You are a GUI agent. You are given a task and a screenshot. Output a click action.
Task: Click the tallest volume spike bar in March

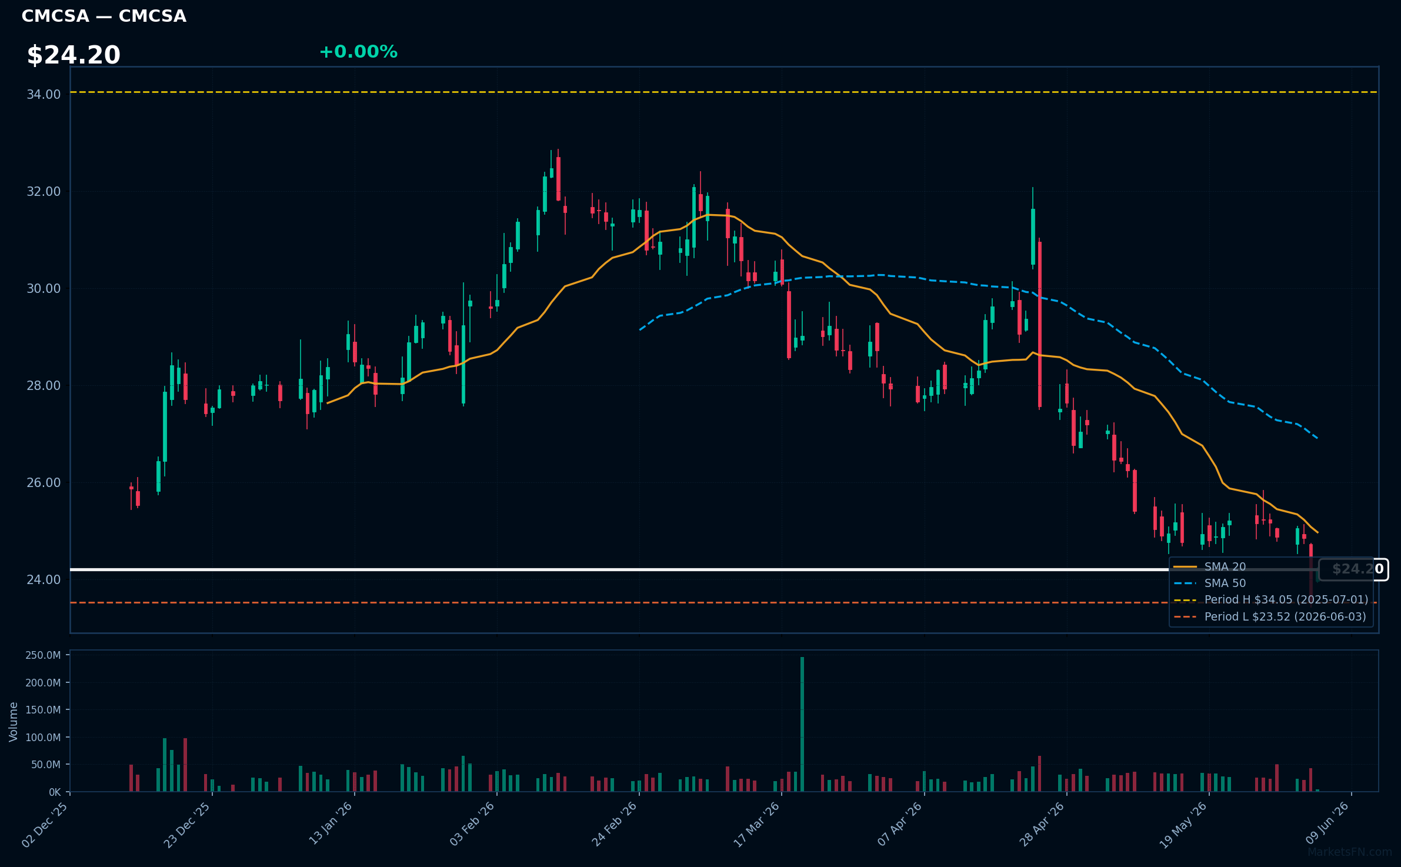tap(802, 724)
